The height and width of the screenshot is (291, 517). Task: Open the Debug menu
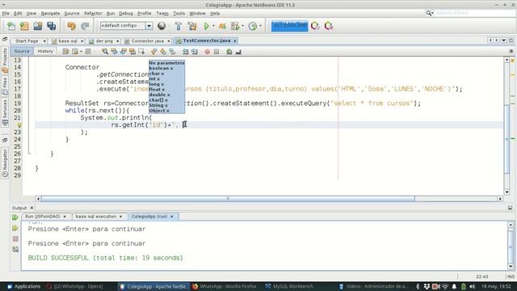126,13
